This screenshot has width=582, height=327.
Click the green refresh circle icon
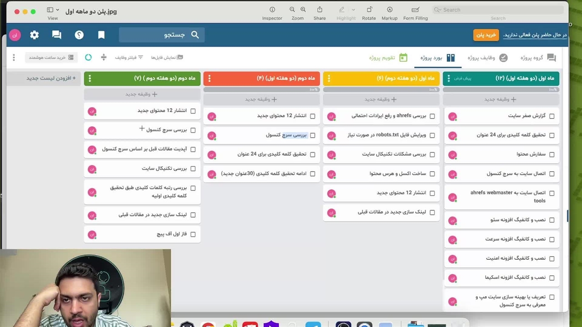[x=88, y=57]
